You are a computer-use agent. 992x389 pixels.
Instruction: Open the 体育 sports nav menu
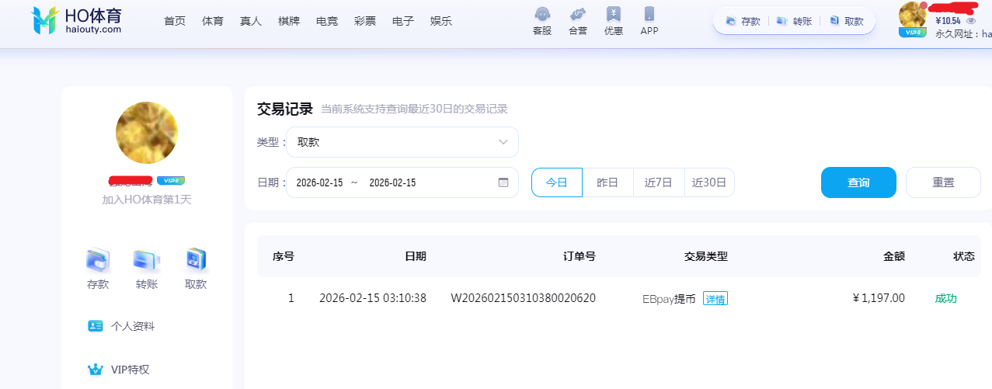[212, 21]
